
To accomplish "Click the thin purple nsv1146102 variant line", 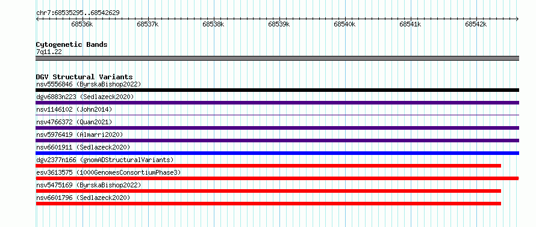I will 277,115.
